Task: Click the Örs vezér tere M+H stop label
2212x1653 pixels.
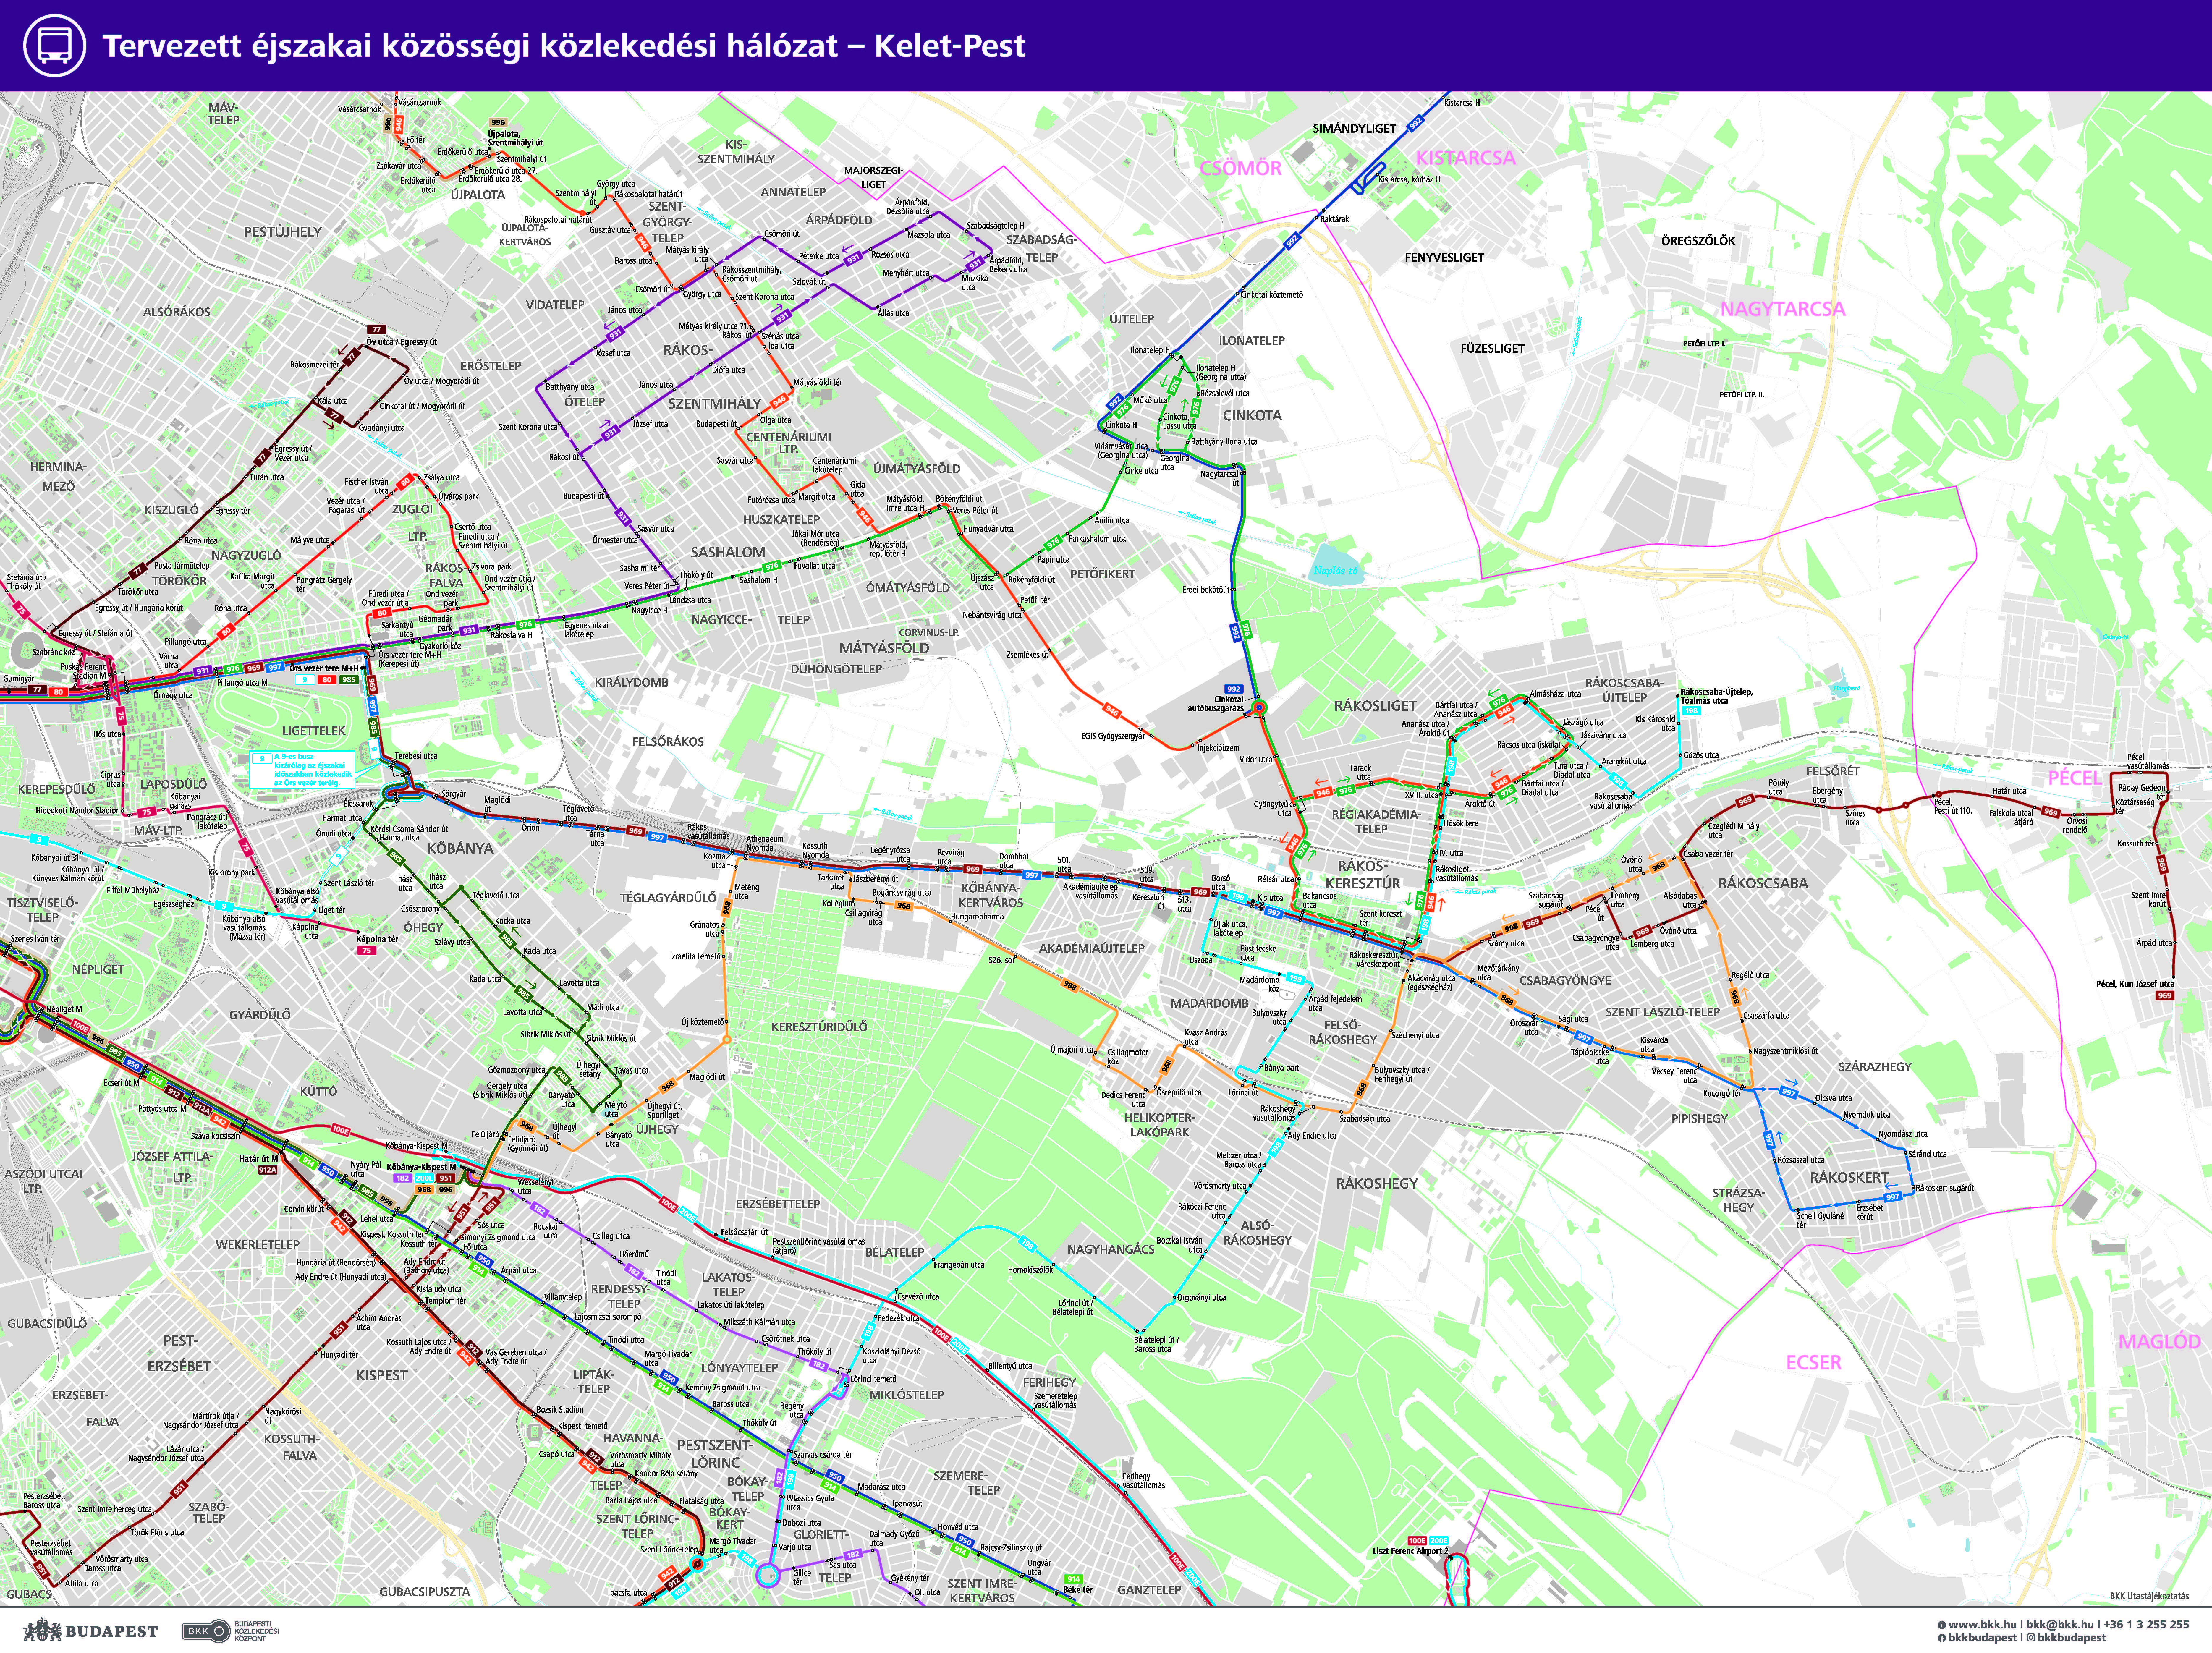Action: pyautogui.click(x=324, y=668)
